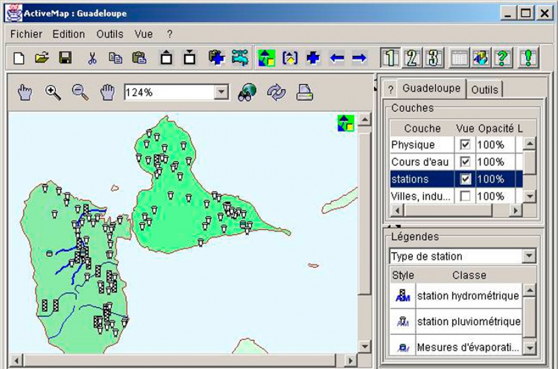Viewport: 558px width, 369px height.
Task: Select the stations layer row
Action: click(410, 179)
